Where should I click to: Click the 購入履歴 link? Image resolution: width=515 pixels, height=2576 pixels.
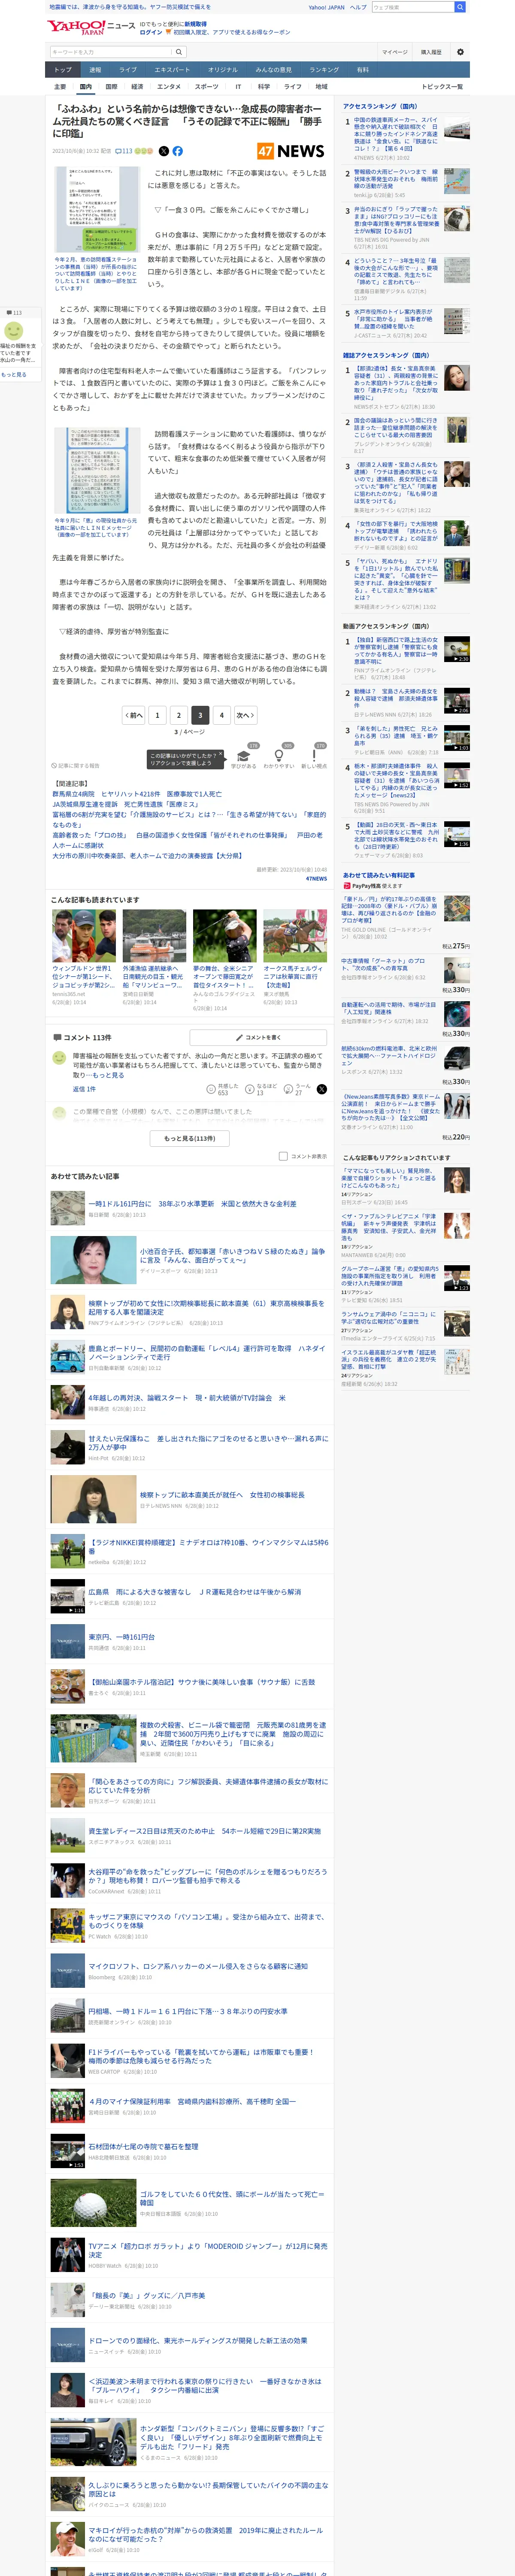point(431,52)
